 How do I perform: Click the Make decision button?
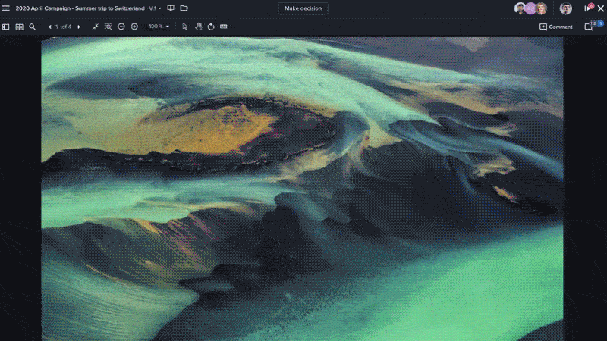point(303,8)
